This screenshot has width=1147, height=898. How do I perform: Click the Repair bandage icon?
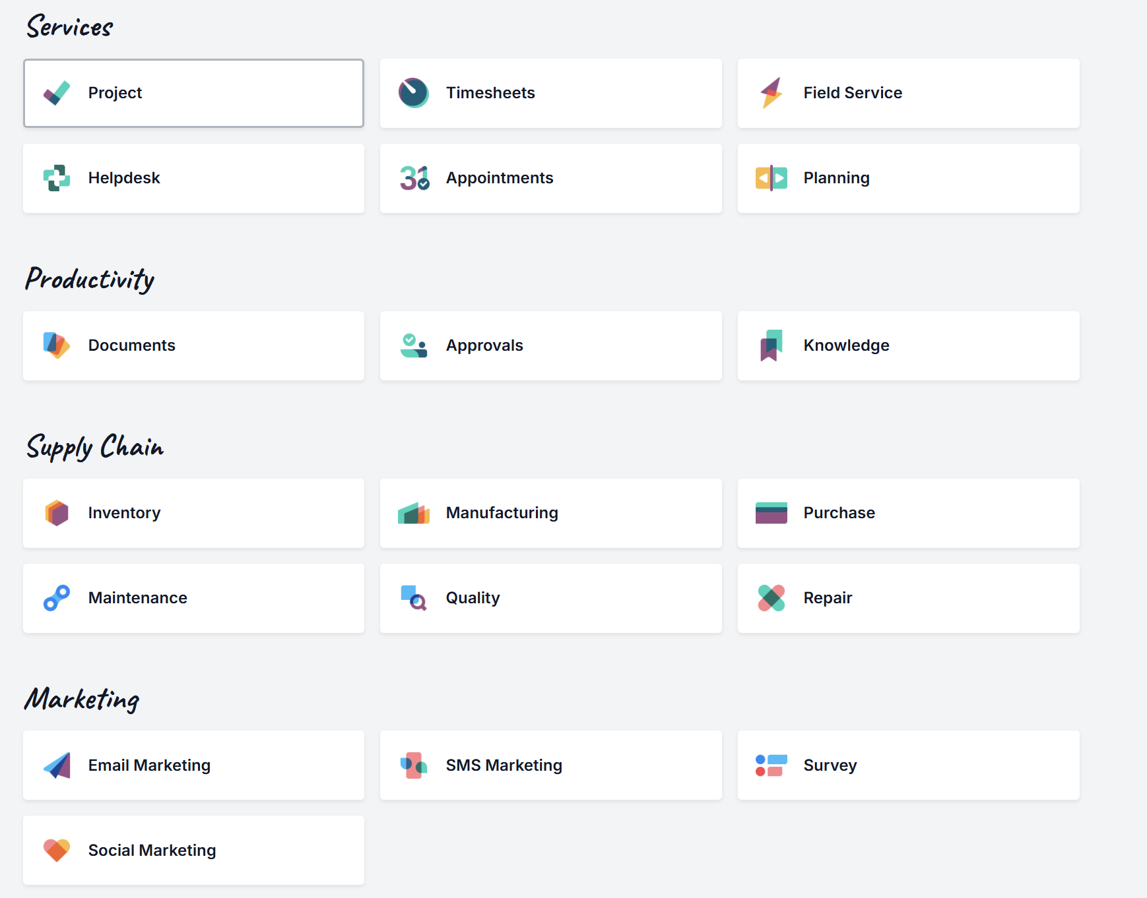[771, 598]
